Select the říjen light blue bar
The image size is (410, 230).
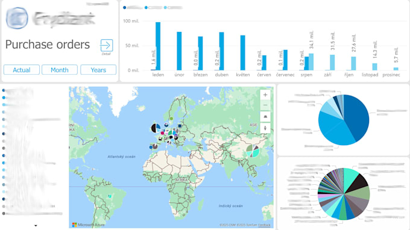pyautogui.click(x=353, y=63)
